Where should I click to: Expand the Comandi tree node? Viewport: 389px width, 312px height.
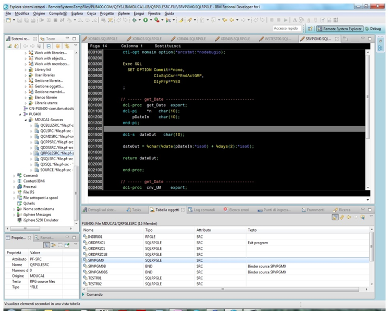click(14, 176)
